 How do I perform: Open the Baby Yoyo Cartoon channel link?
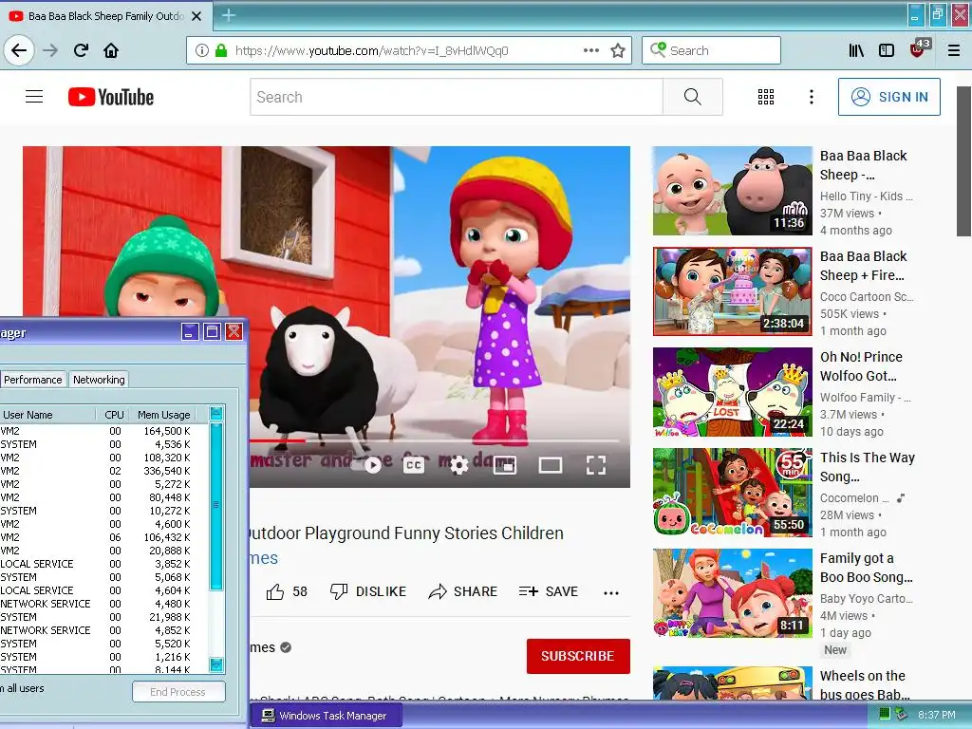[866, 598]
